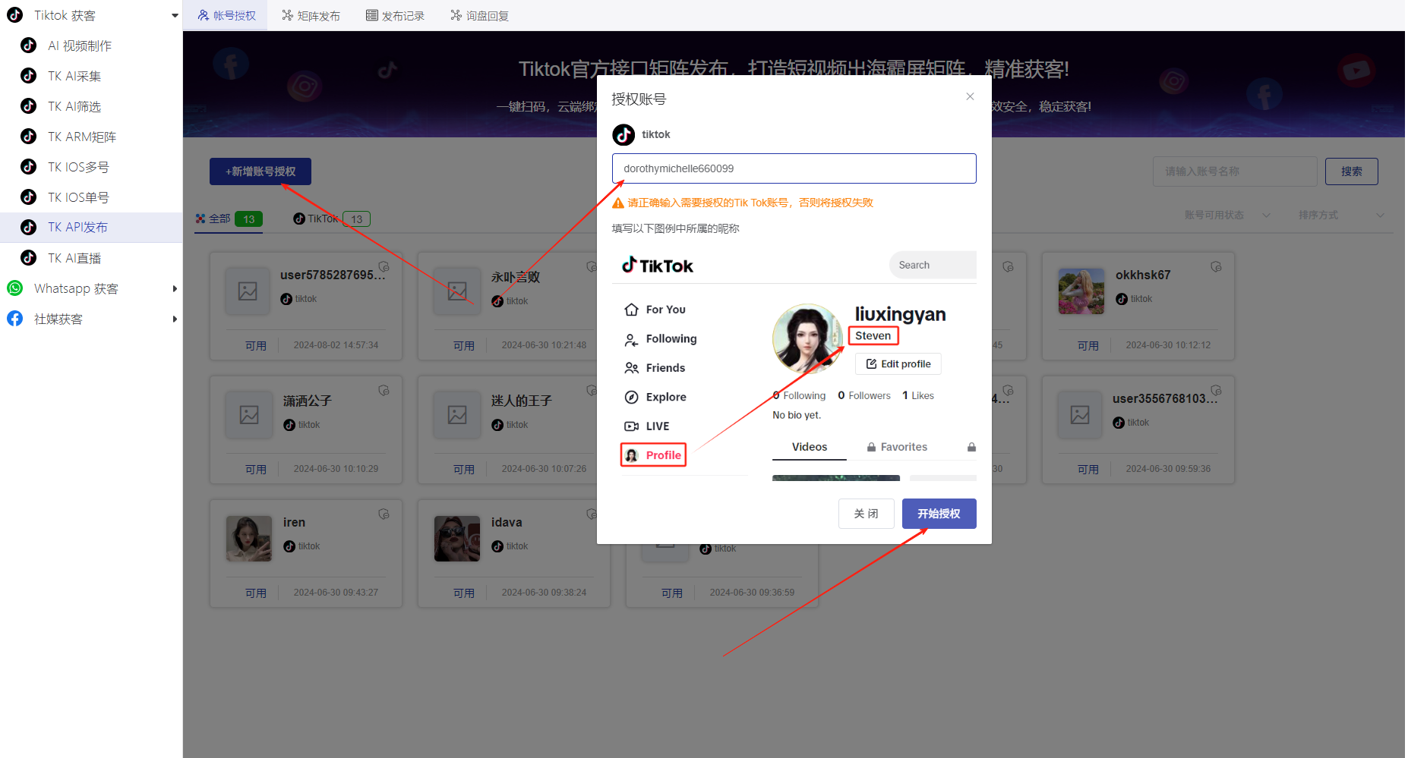Click the settings icon on iren card
The height and width of the screenshot is (758, 1408).
(x=384, y=514)
